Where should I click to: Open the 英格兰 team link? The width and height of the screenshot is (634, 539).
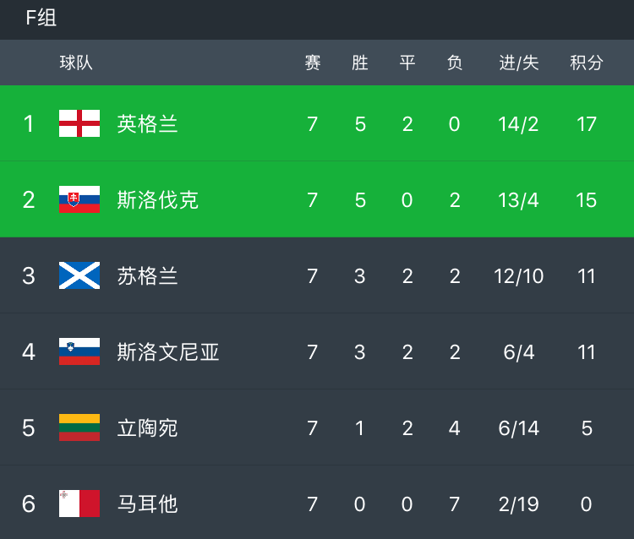(148, 123)
